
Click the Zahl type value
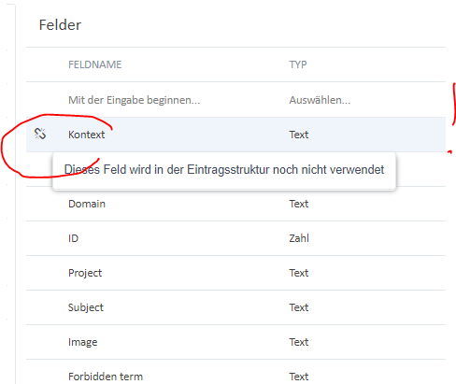coord(299,238)
